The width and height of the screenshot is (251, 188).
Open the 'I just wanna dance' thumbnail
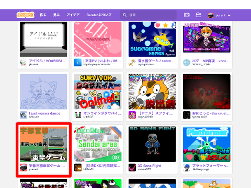click(x=43, y=92)
